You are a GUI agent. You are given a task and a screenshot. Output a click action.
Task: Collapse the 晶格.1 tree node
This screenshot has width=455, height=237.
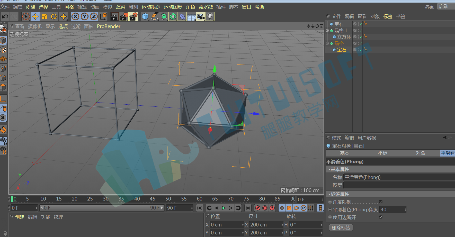click(327, 30)
